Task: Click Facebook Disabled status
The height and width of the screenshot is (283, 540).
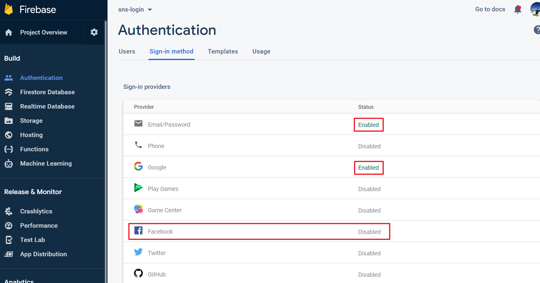Action: (x=369, y=232)
